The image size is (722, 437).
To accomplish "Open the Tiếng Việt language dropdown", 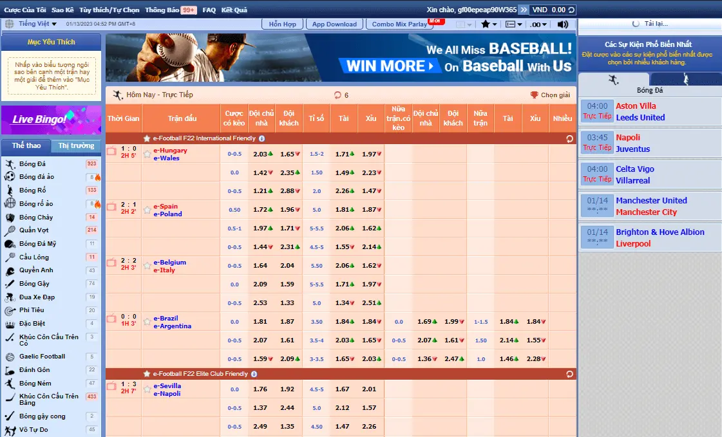I will (x=37, y=23).
